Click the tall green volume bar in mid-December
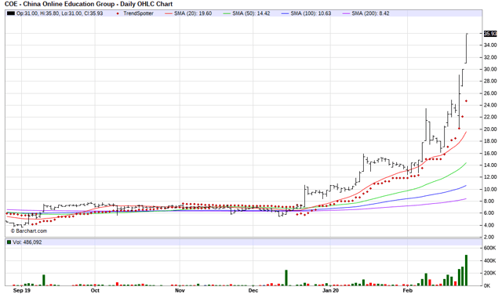 coord(286,278)
